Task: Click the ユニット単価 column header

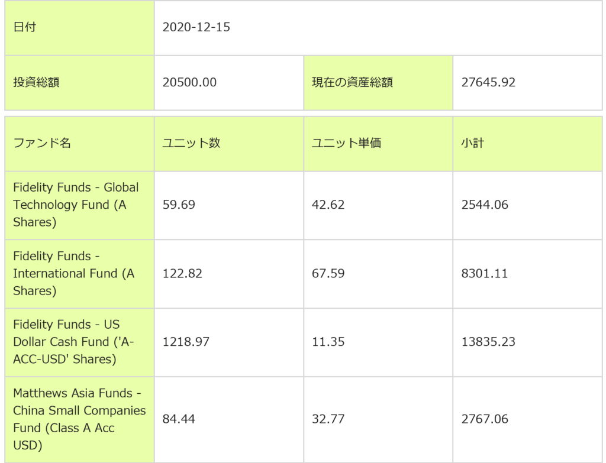Action: (x=346, y=143)
